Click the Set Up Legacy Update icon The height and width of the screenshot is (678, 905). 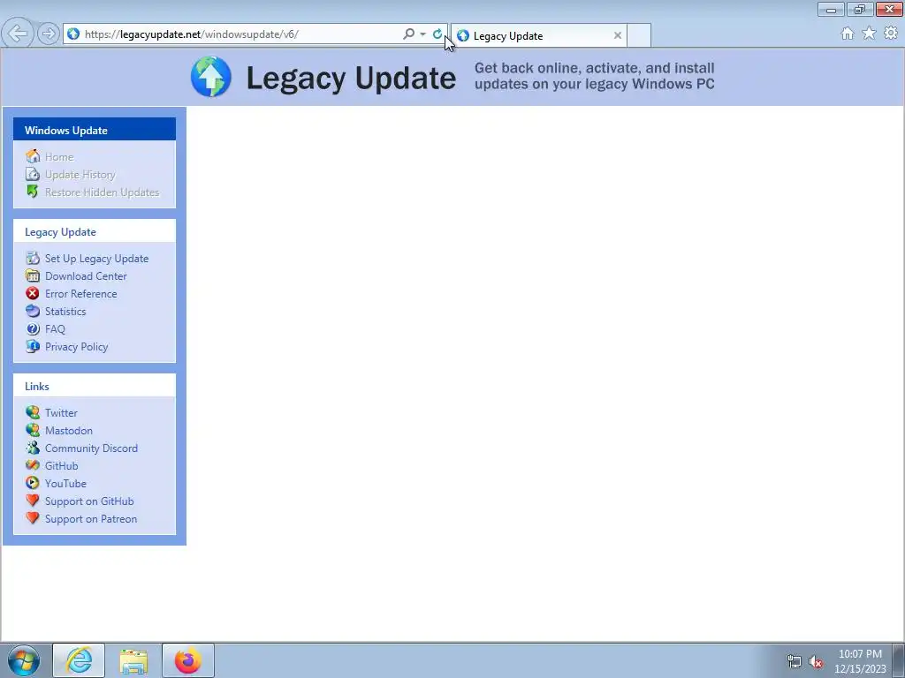pos(33,258)
